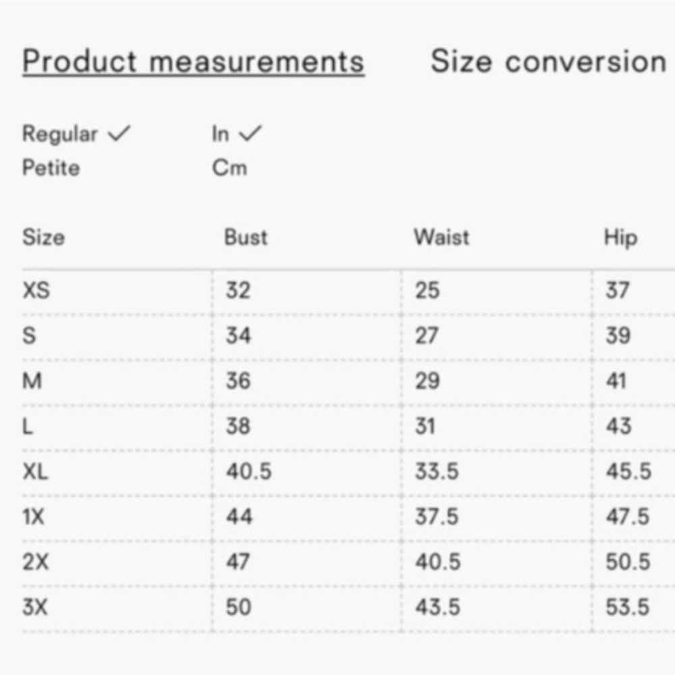This screenshot has width=675, height=675.
Task: Select the M size row label
Action: pos(32,381)
